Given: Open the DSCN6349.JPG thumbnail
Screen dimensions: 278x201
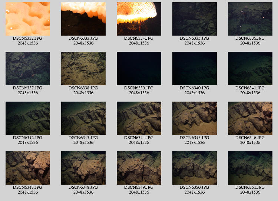Looking at the screenshot, I should coord(139,168).
